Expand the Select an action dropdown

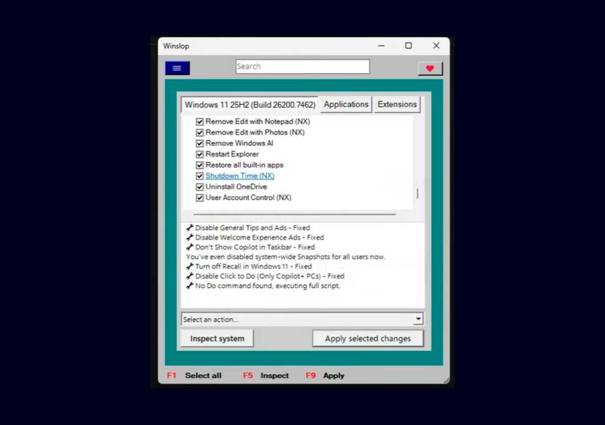point(418,319)
